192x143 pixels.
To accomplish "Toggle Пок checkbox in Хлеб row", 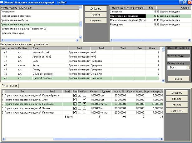I will 85,100.
